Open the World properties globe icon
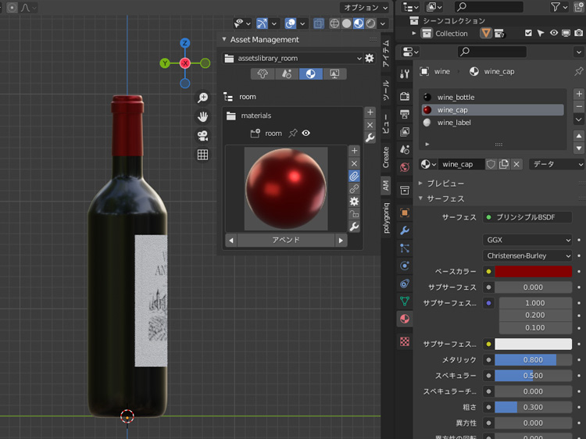 point(405,167)
